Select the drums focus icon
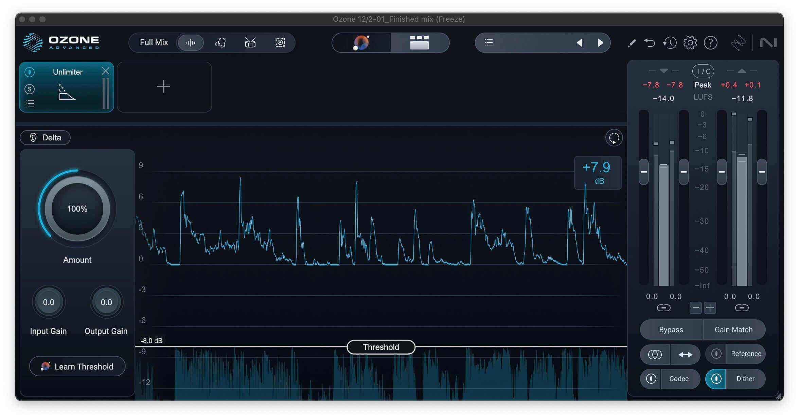Image resolution: width=799 pixels, height=419 pixels. tap(250, 43)
